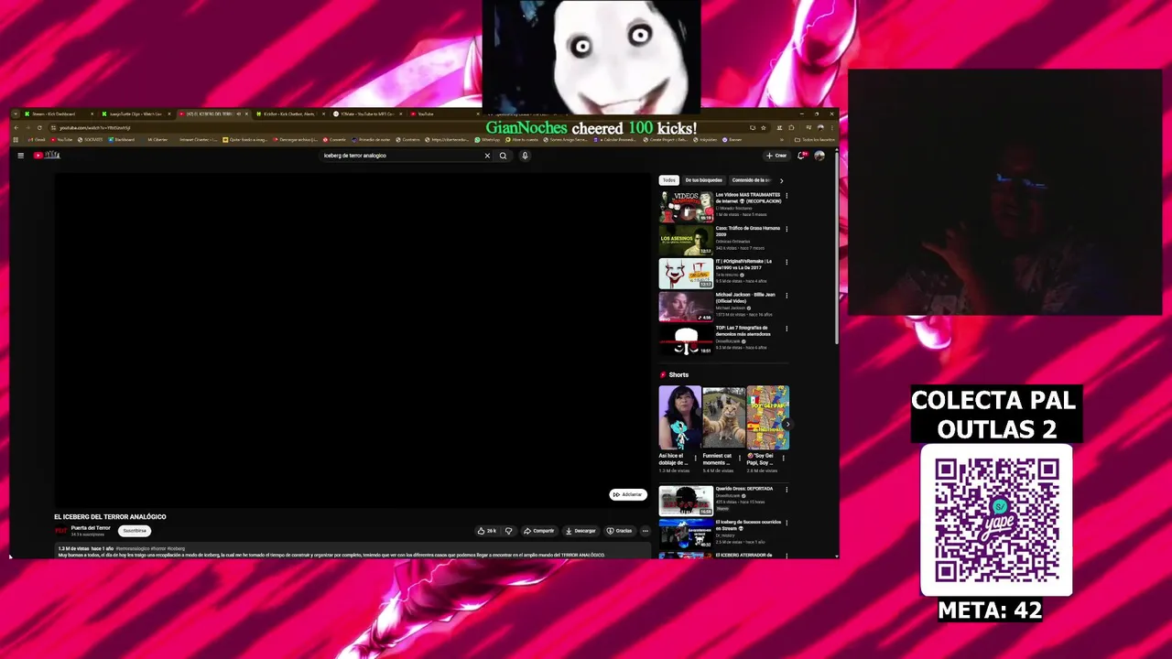
Task: Go back with browser back arrow
Action: coord(16,127)
